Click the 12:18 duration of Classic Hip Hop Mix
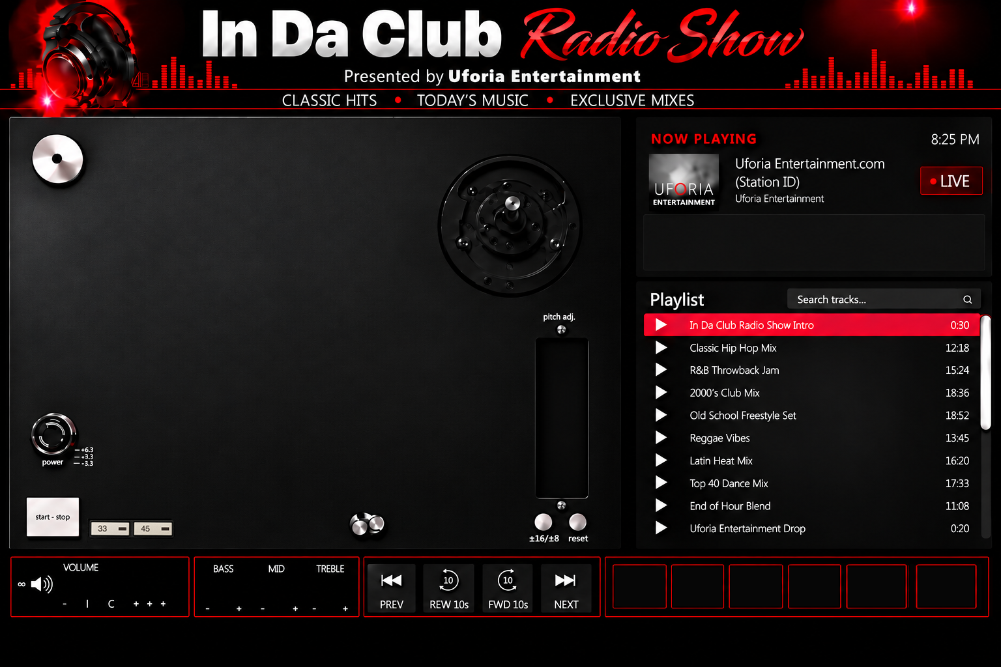The height and width of the screenshot is (667, 1001). pyautogui.click(x=957, y=348)
